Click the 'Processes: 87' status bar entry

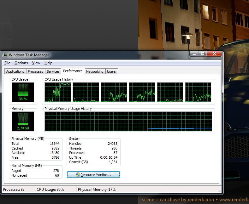coord(14,190)
